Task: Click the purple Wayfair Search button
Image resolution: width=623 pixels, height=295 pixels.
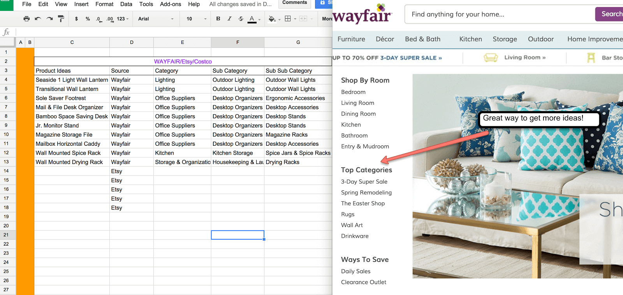Action: point(610,14)
